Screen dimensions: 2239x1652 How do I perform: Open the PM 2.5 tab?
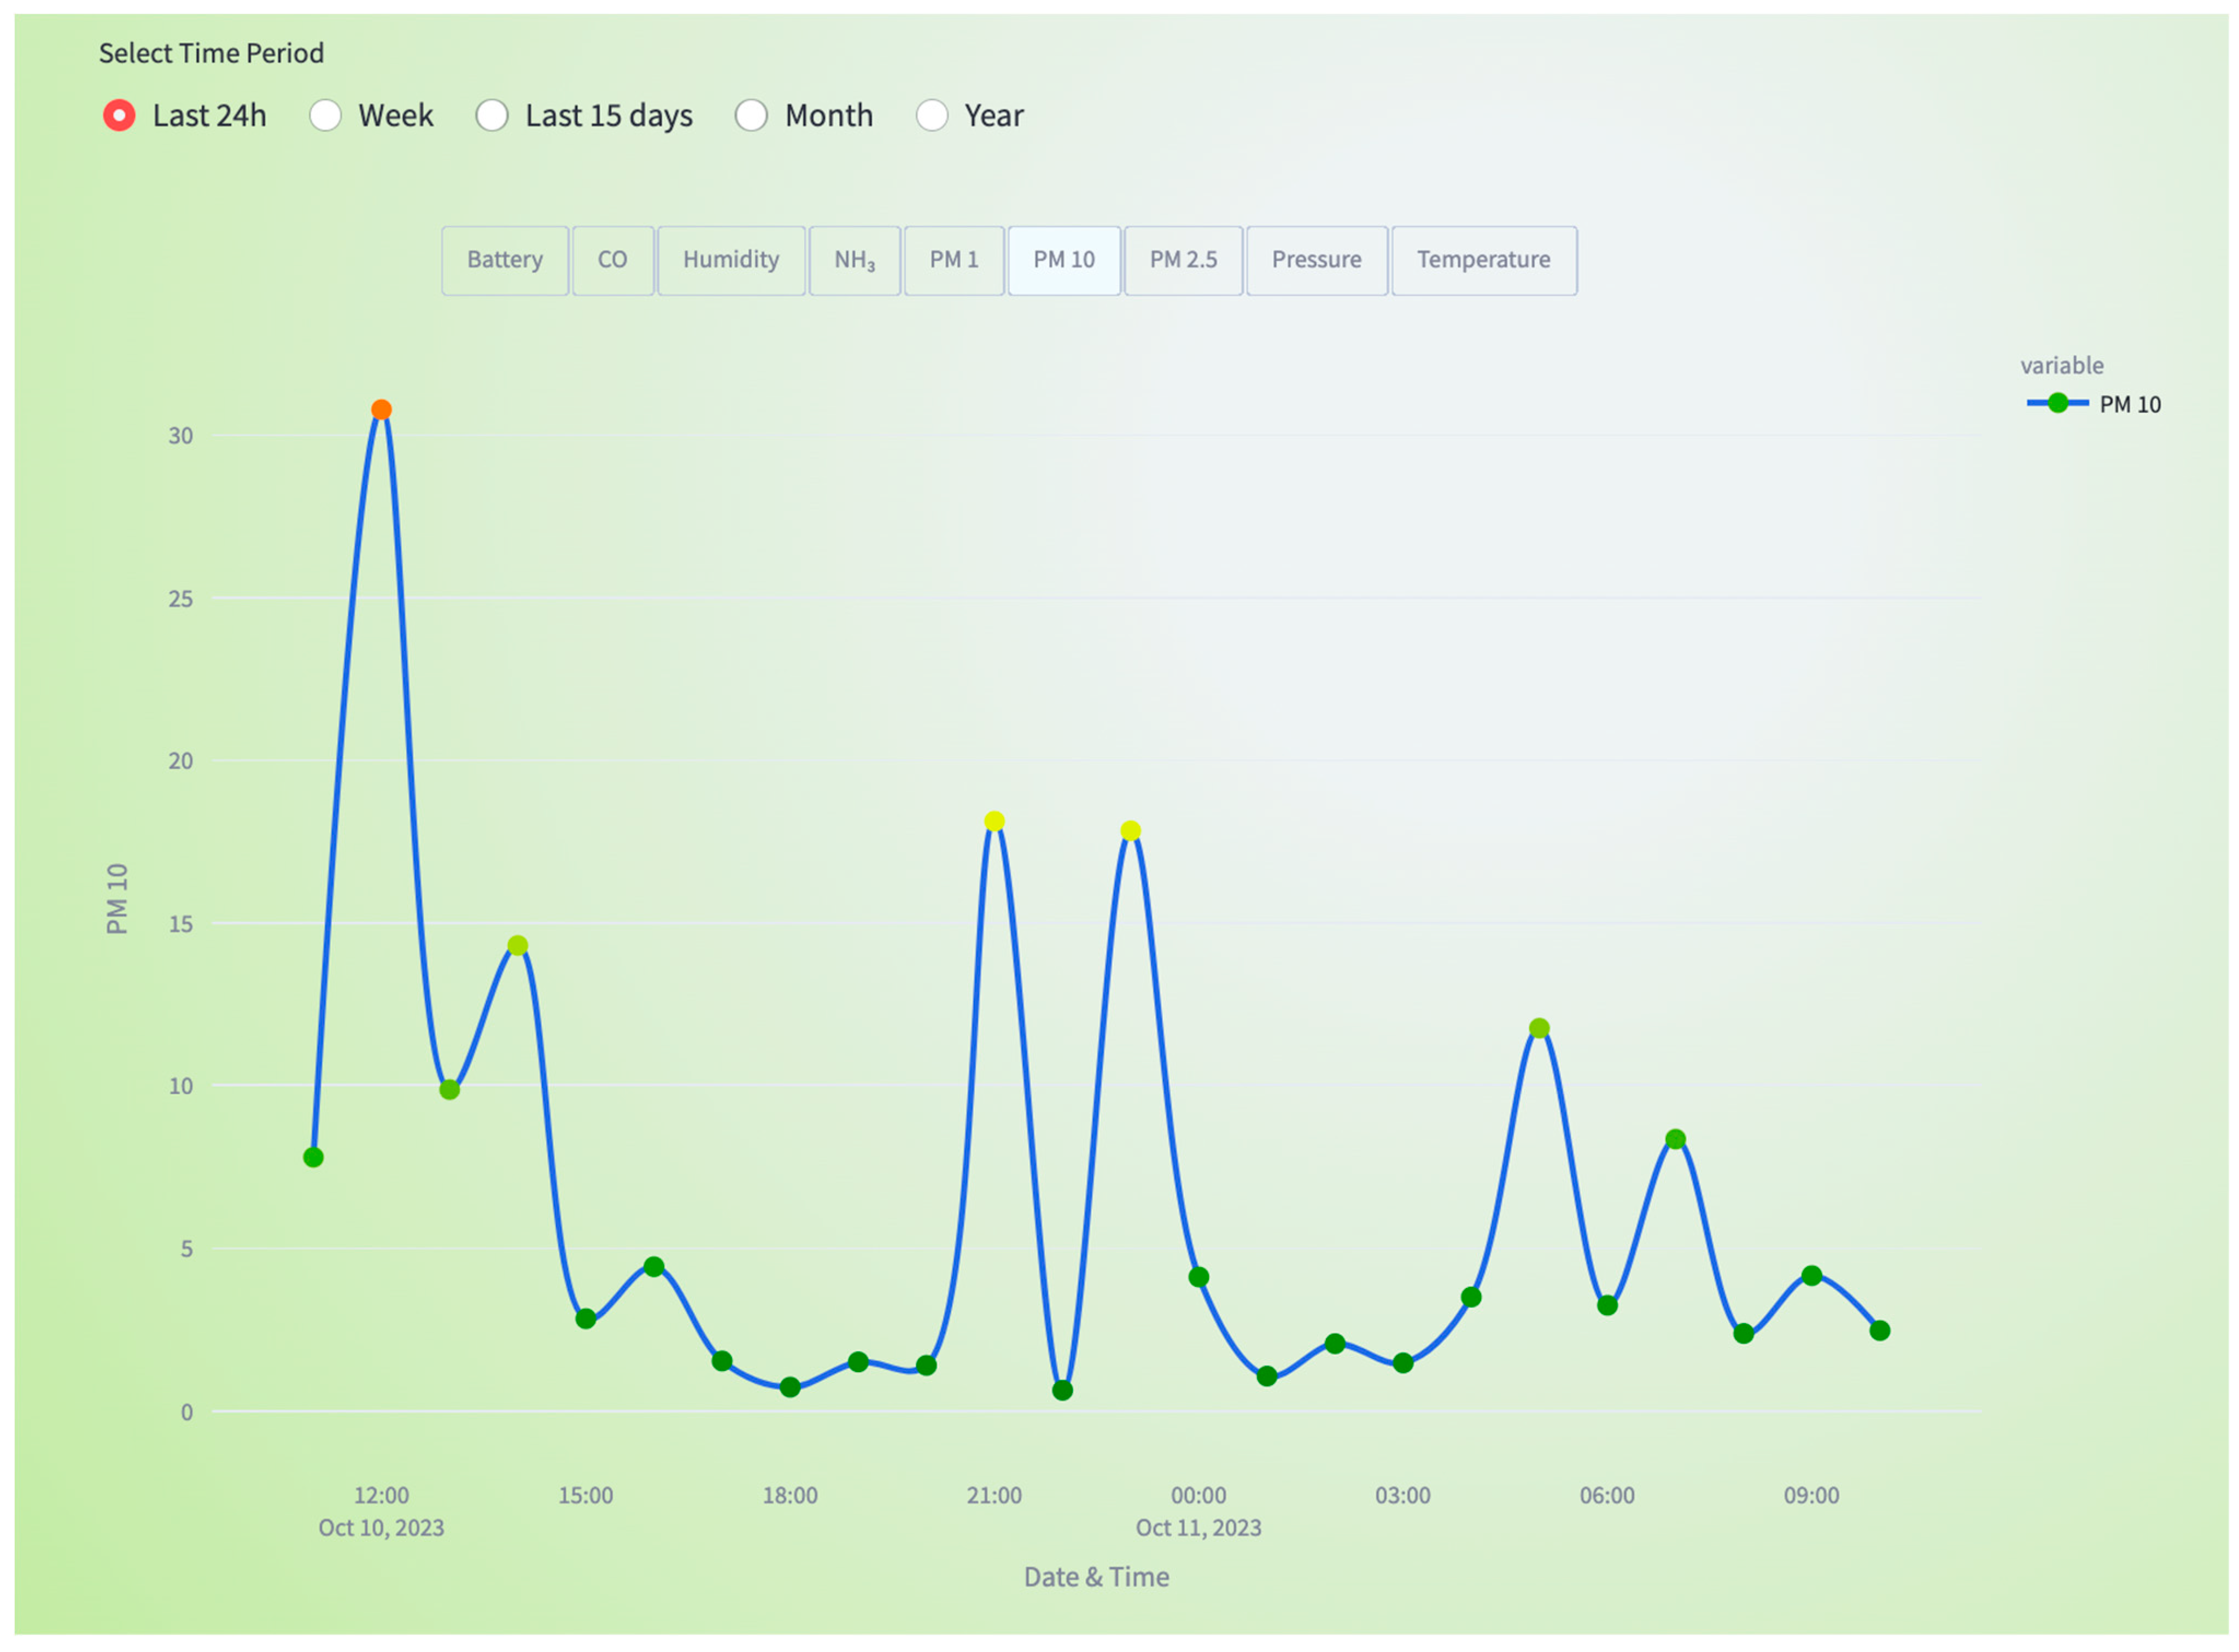(1183, 260)
